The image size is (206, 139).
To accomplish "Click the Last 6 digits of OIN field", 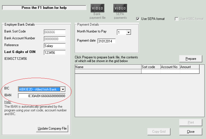I will pyautogui.click(x=55, y=53).
